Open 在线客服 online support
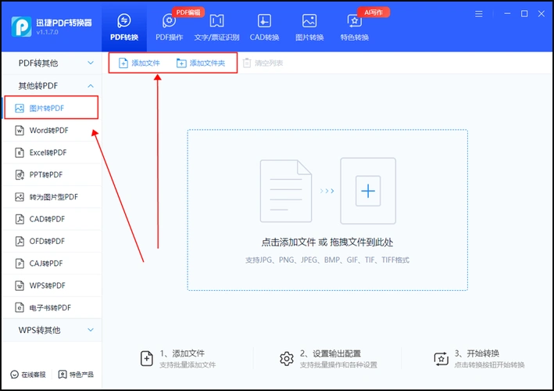 click(x=28, y=375)
